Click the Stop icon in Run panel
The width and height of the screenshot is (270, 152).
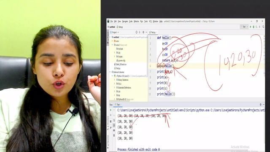(x=111, y=115)
